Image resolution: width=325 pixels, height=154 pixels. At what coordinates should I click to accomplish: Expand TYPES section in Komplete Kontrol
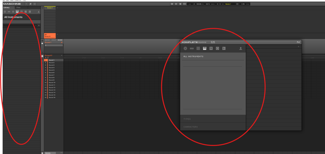click(x=213, y=119)
